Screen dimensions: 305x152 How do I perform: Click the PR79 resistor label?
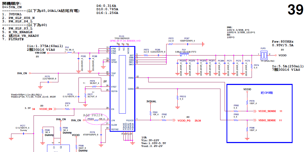(67, 103)
